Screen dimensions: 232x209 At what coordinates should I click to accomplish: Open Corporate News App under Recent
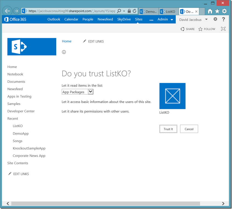[x=29, y=156]
